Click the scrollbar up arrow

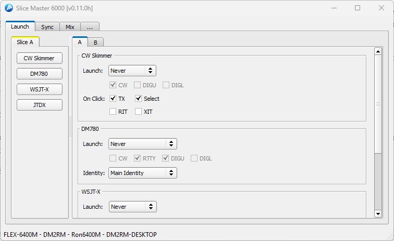378,51
